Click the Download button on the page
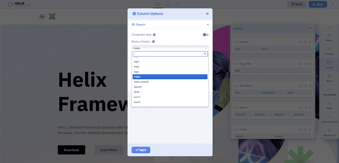The width and height of the screenshot is (339, 163). point(71,150)
